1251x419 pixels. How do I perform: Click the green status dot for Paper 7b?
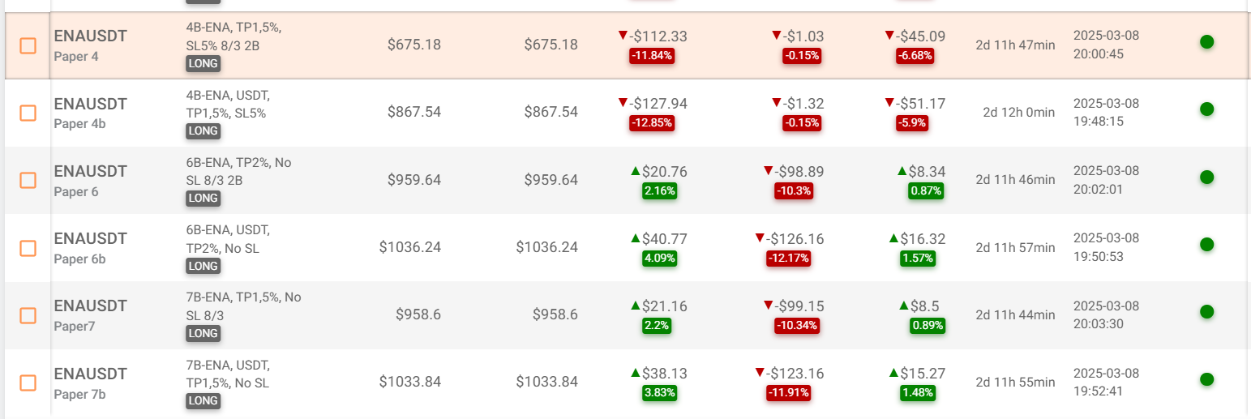coord(1206,379)
